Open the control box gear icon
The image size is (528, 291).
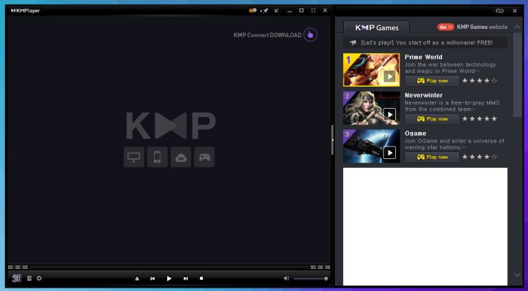coord(39,278)
